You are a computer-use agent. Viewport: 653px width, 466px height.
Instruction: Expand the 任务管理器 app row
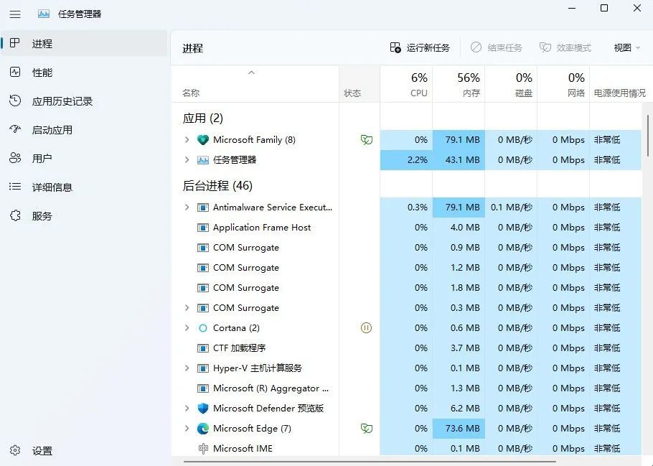point(187,160)
